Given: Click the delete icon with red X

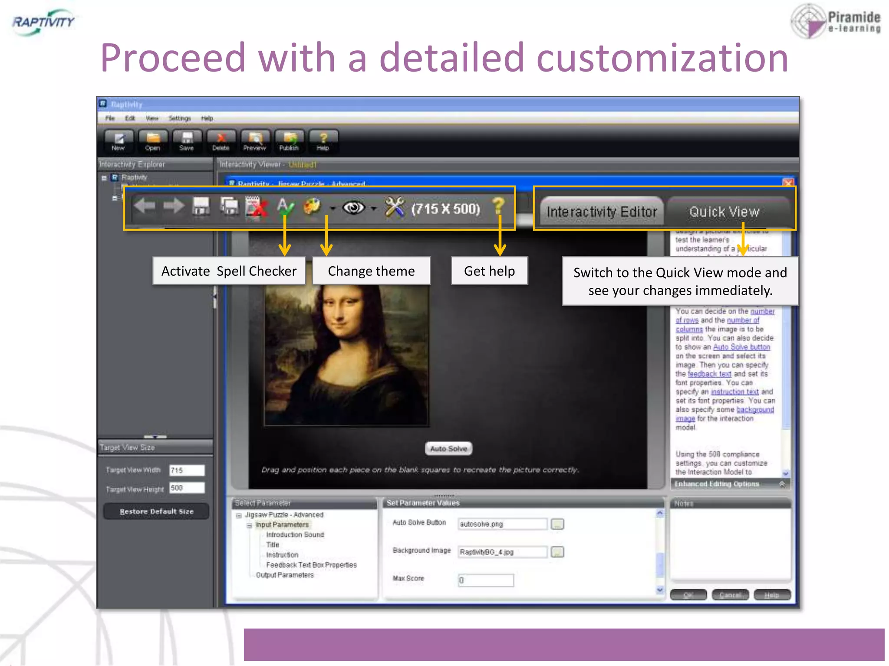Looking at the screenshot, I should (256, 207).
